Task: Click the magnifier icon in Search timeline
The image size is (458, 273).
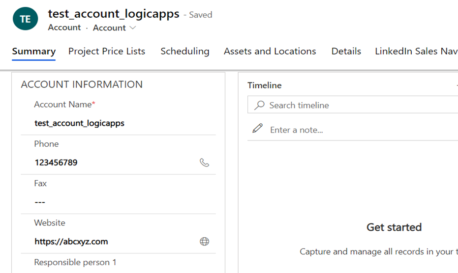Action: click(x=259, y=105)
